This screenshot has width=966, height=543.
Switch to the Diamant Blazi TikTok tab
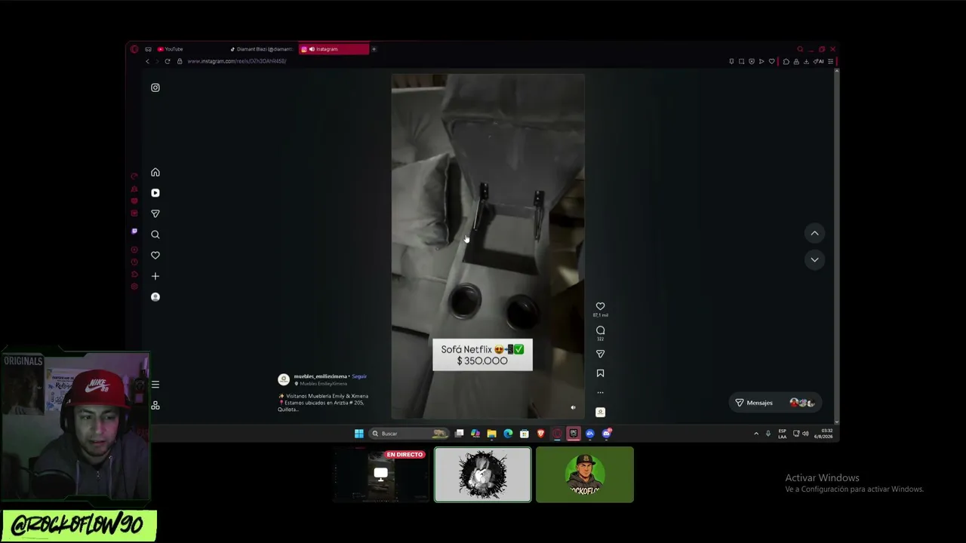(262, 49)
